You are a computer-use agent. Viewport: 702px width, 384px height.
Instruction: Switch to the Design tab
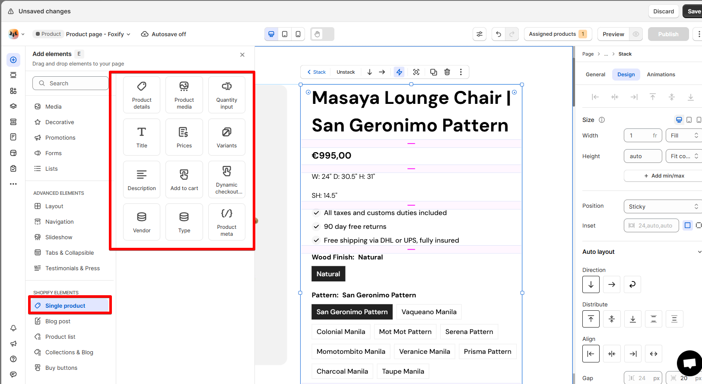tap(626, 75)
